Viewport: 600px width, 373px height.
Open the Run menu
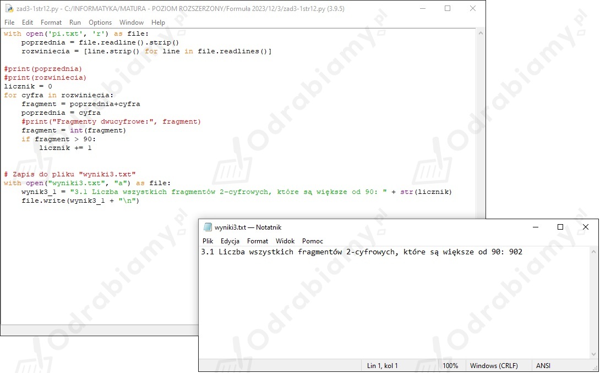(x=75, y=23)
